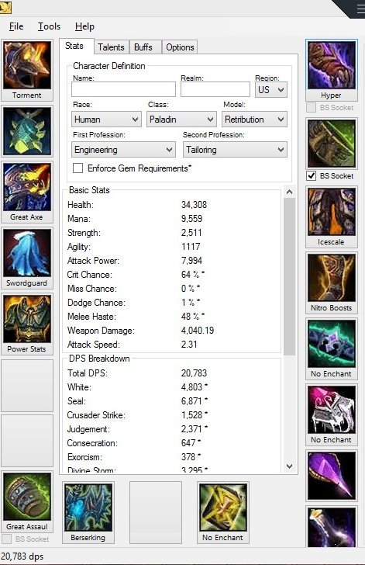Open the Tools menu
The height and width of the screenshot is (565, 365).
50,26
